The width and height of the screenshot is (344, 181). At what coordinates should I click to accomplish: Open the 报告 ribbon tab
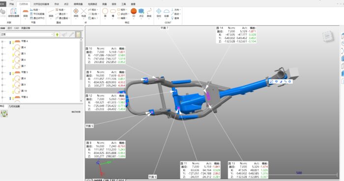point(114,4)
